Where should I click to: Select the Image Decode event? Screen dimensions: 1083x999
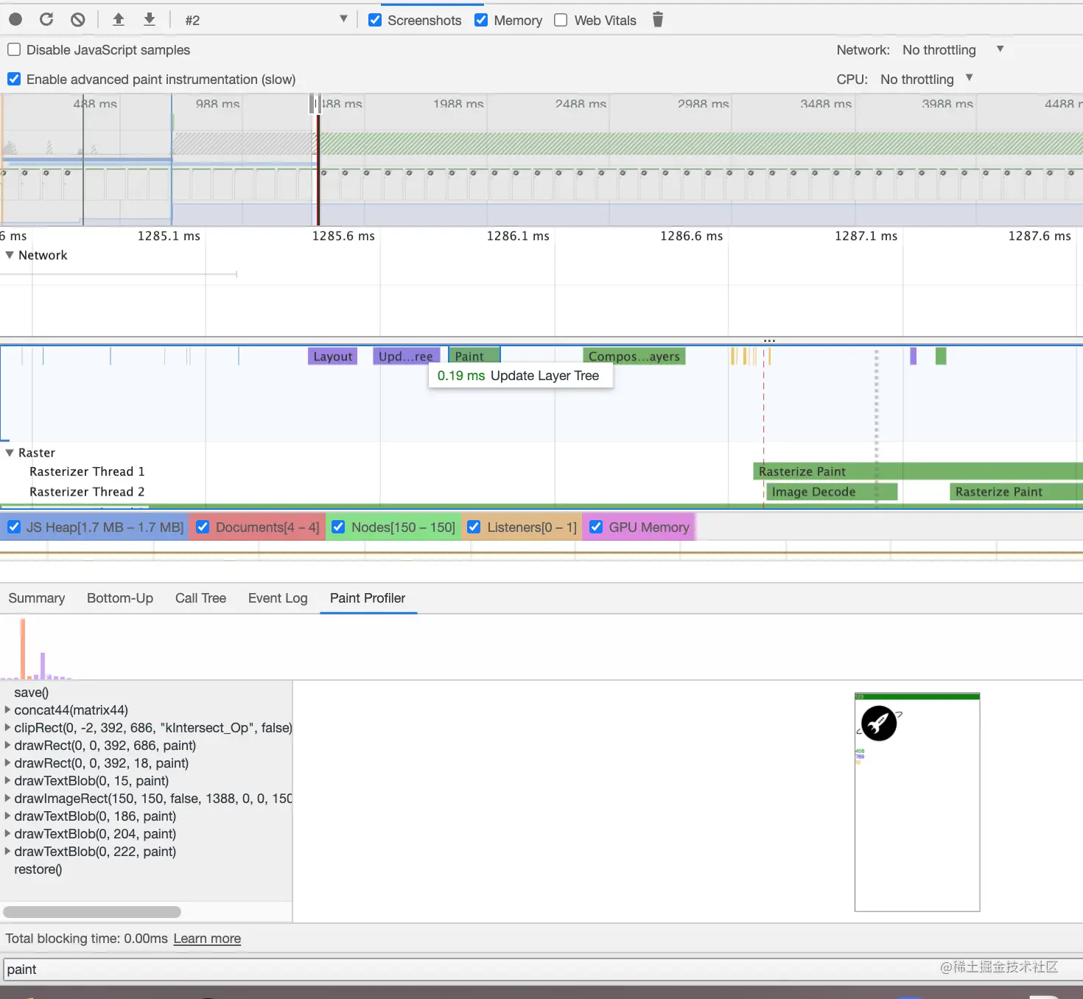pyautogui.click(x=831, y=492)
